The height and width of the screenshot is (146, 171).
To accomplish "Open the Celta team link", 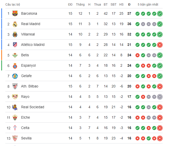I will click(25, 128).
